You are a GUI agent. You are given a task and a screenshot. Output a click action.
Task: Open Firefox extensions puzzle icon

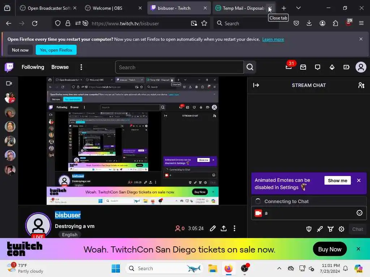[335, 23]
